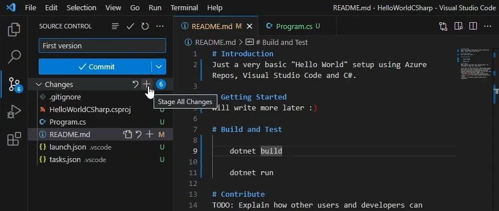This screenshot has height=211, width=499.
Task: Open changes compare icon in editor toolbar
Action: coord(443,26)
